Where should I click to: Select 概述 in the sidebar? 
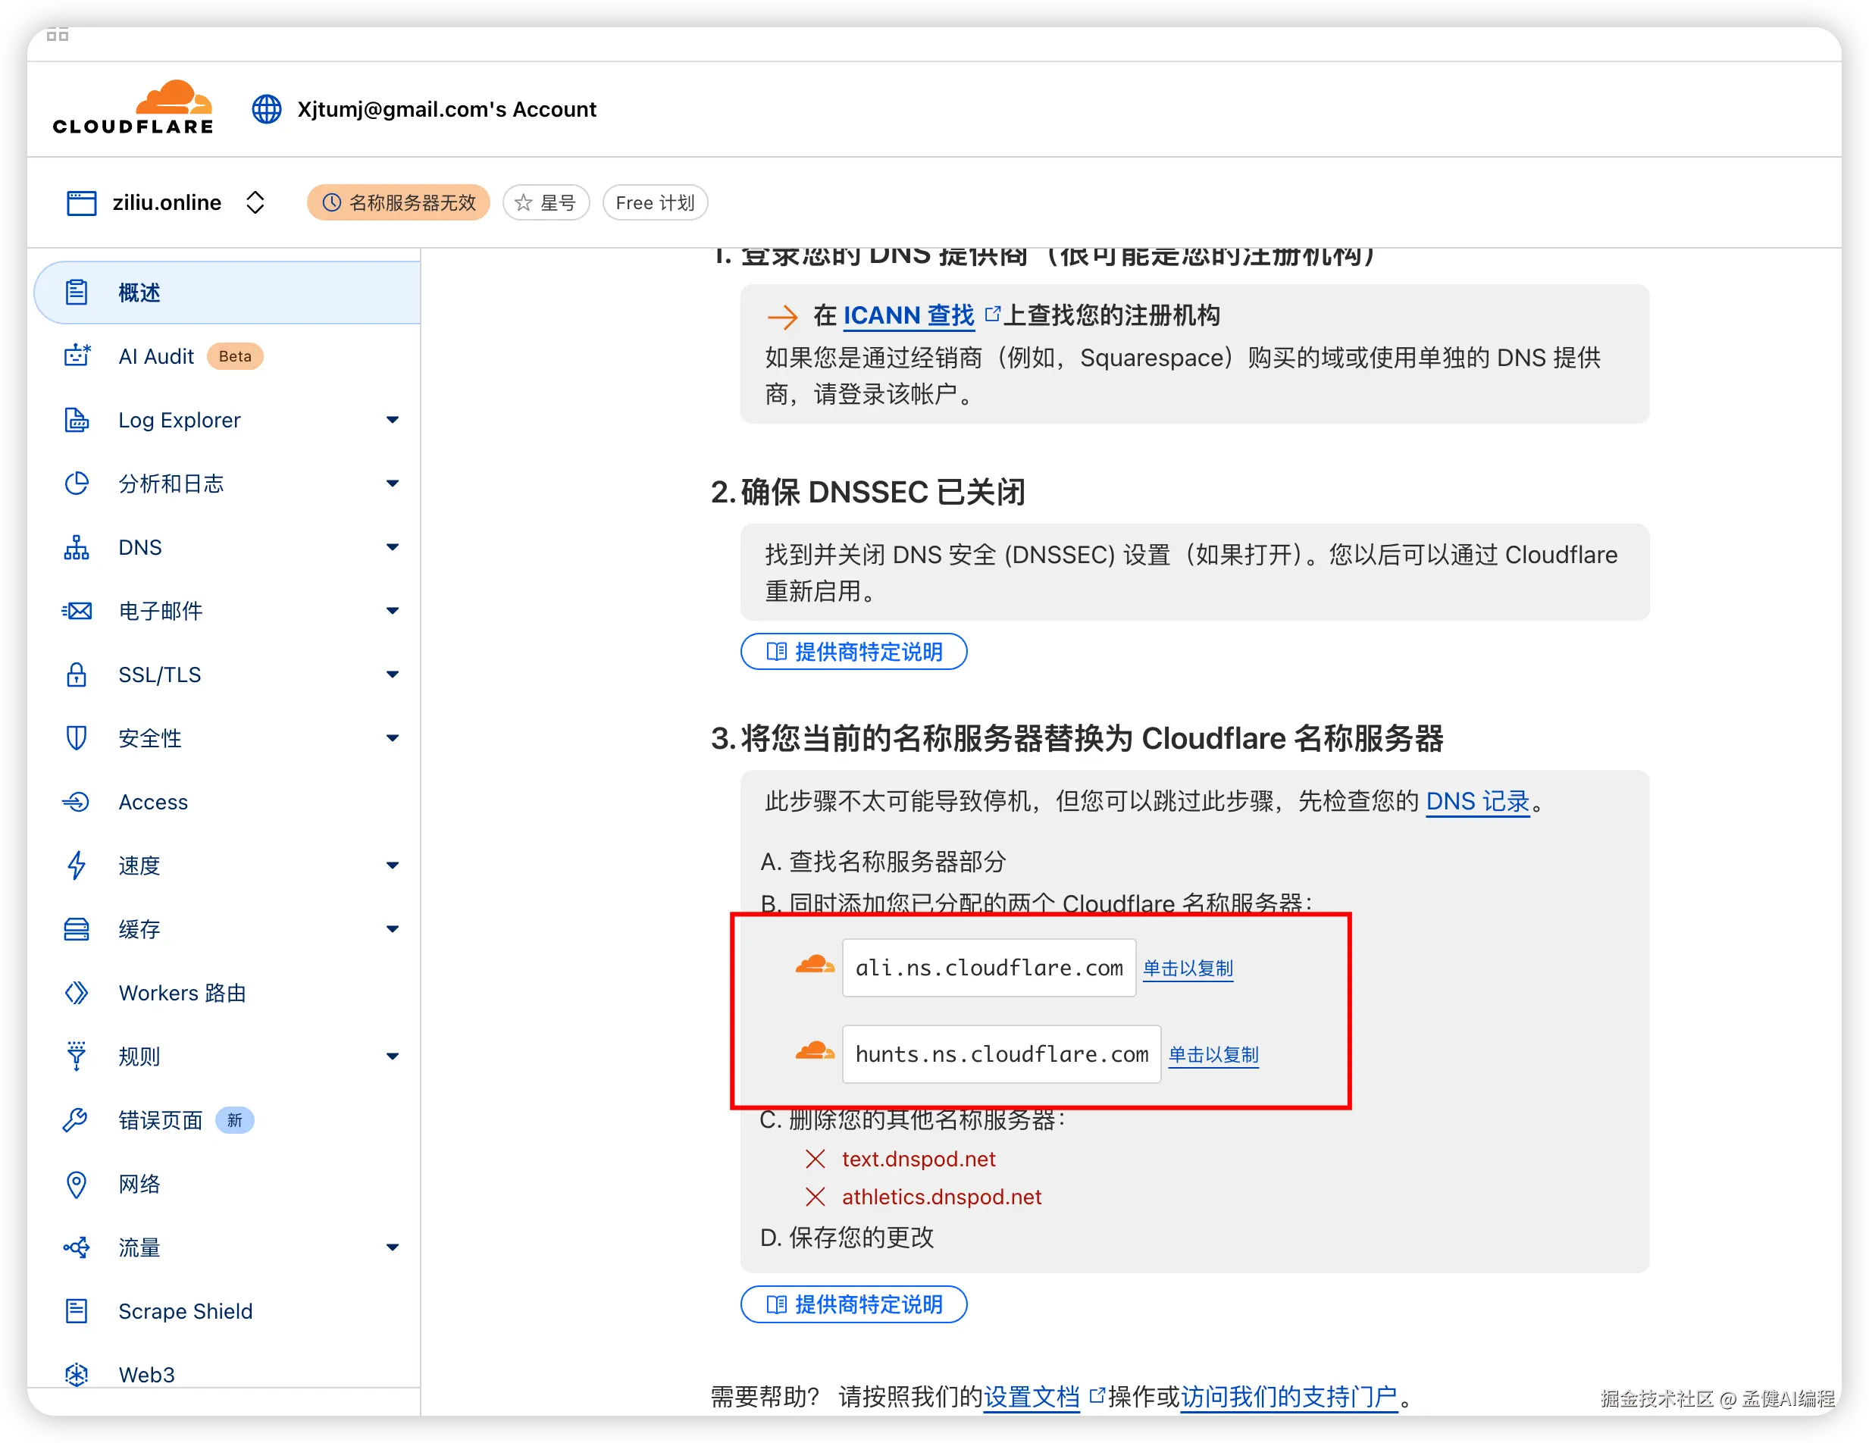pos(139,293)
